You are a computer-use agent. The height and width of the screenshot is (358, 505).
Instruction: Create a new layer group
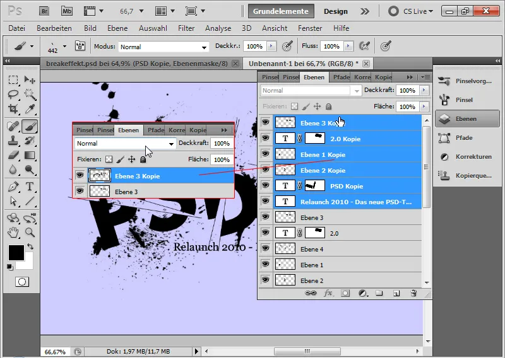(x=379, y=293)
